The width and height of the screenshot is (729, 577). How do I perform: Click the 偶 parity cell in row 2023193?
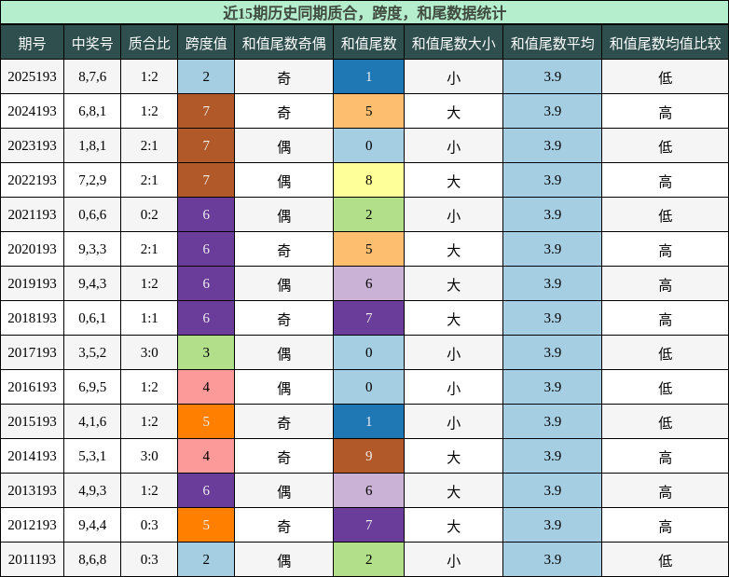point(283,146)
